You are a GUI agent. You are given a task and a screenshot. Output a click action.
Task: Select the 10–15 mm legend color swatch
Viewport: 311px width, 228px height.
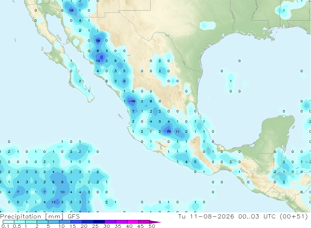65,222
